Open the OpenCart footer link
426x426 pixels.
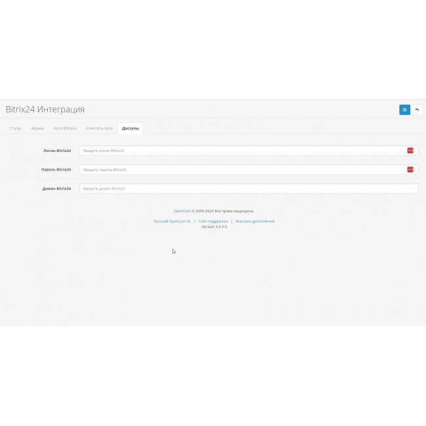(182, 211)
